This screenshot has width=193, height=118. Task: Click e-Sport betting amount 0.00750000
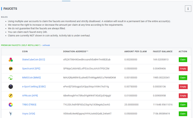coord(131,86)
